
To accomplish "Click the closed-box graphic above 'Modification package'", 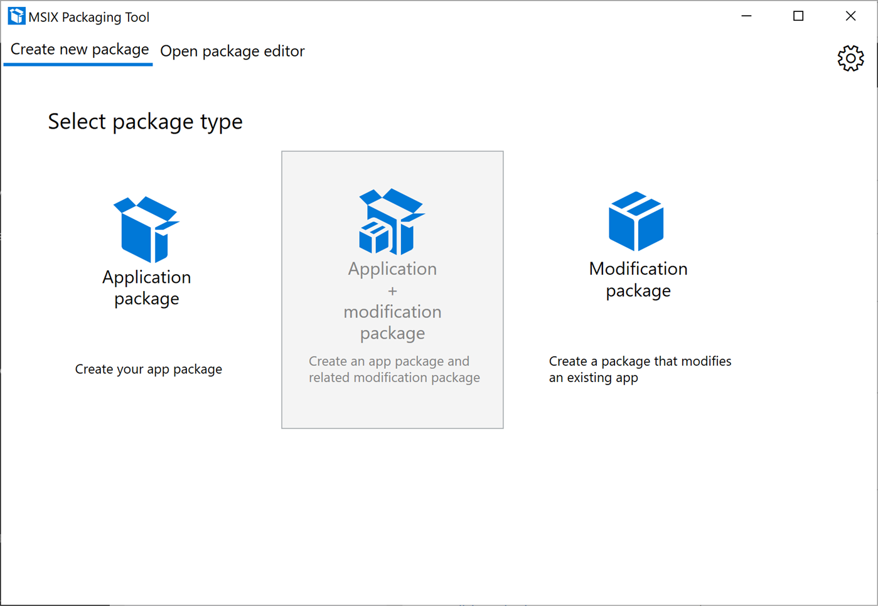I will point(636,221).
